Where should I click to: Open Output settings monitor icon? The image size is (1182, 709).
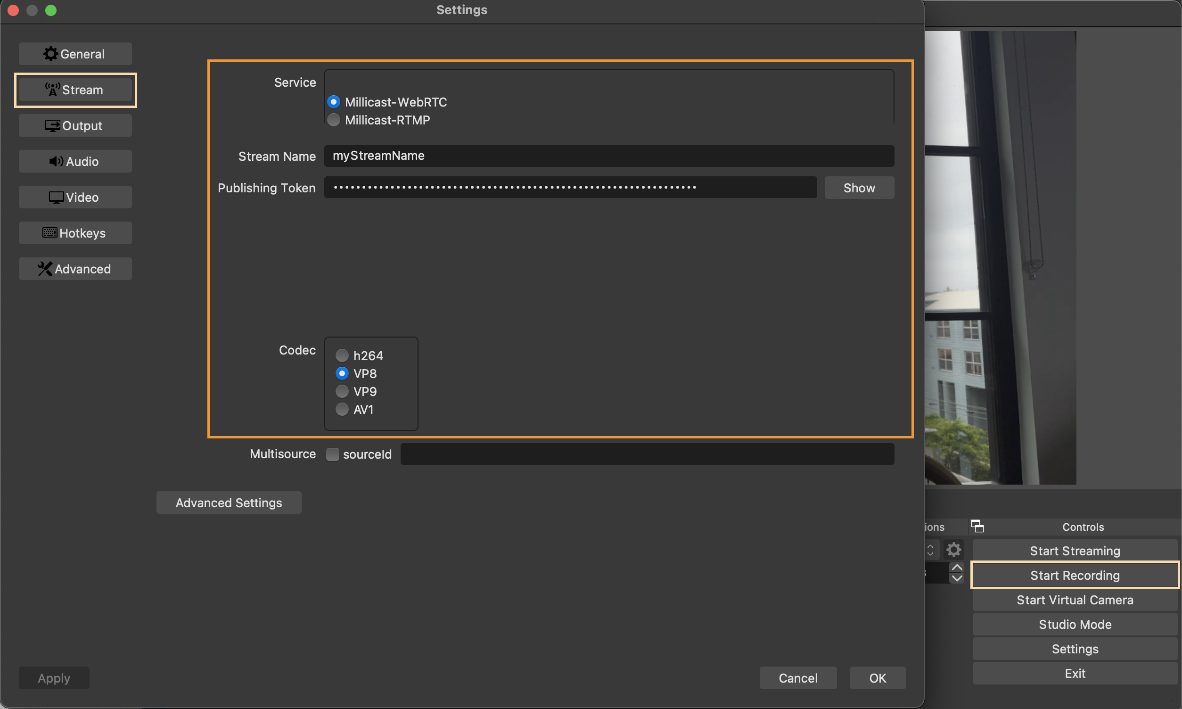pos(52,126)
